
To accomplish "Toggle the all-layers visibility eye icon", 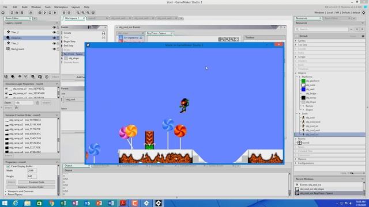I will click(54, 28).
